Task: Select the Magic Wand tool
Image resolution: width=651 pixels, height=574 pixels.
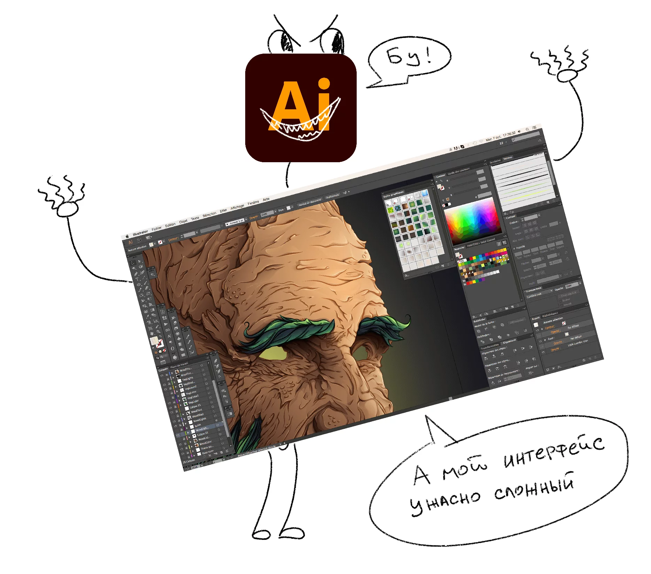Action: pyautogui.click(x=134, y=268)
